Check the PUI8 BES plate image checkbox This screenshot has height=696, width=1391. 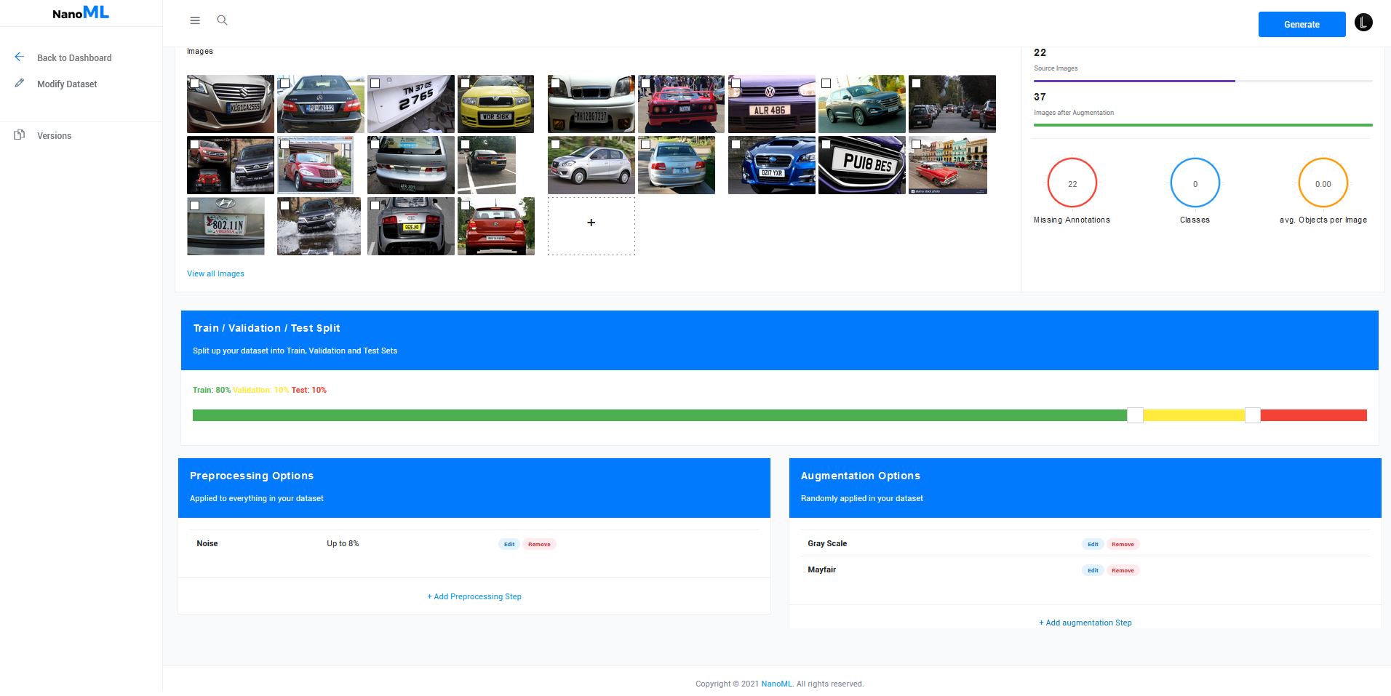point(826,144)
